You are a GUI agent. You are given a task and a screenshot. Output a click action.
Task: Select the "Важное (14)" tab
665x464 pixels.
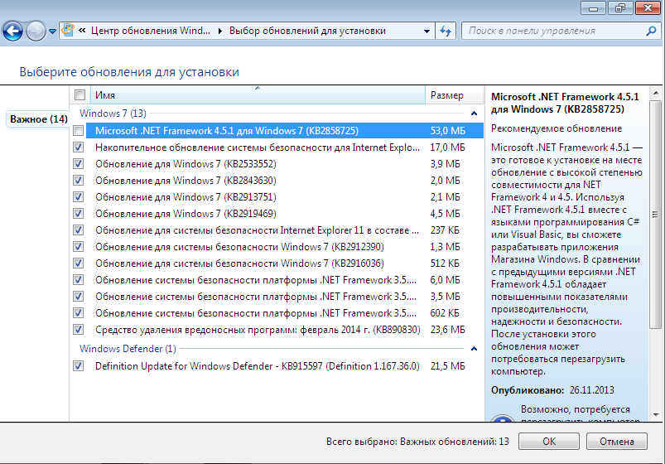(39, 118)
